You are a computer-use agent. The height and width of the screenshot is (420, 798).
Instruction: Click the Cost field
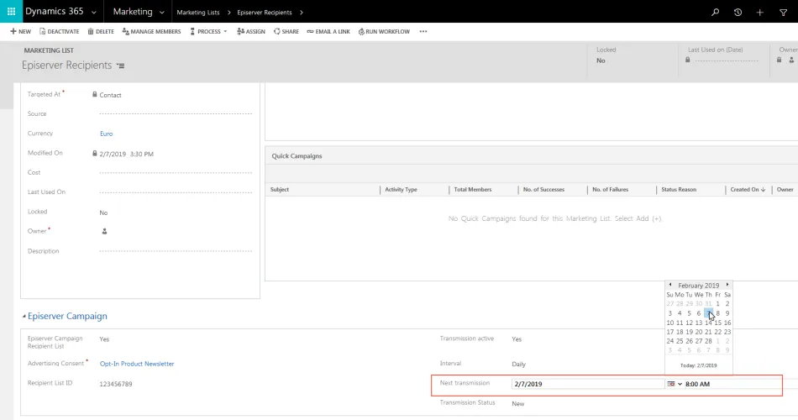pos(176,172)
